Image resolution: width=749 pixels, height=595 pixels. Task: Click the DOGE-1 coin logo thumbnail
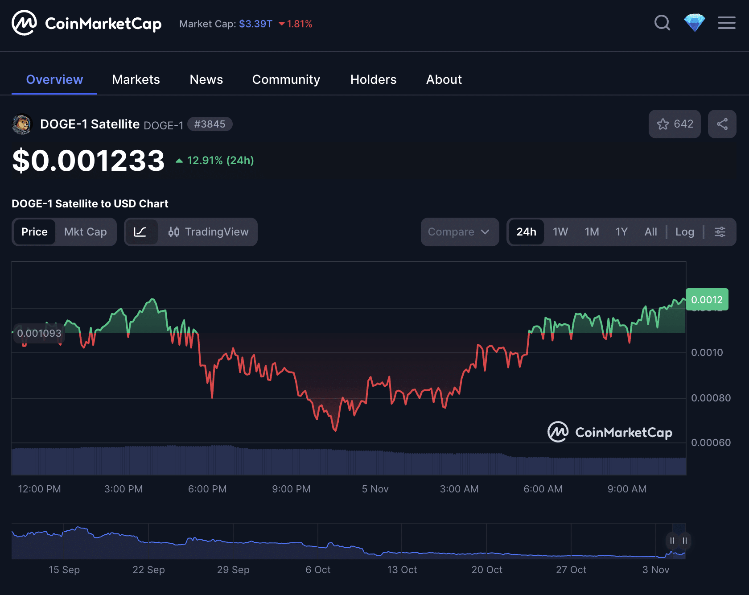(x=22, y=124)
